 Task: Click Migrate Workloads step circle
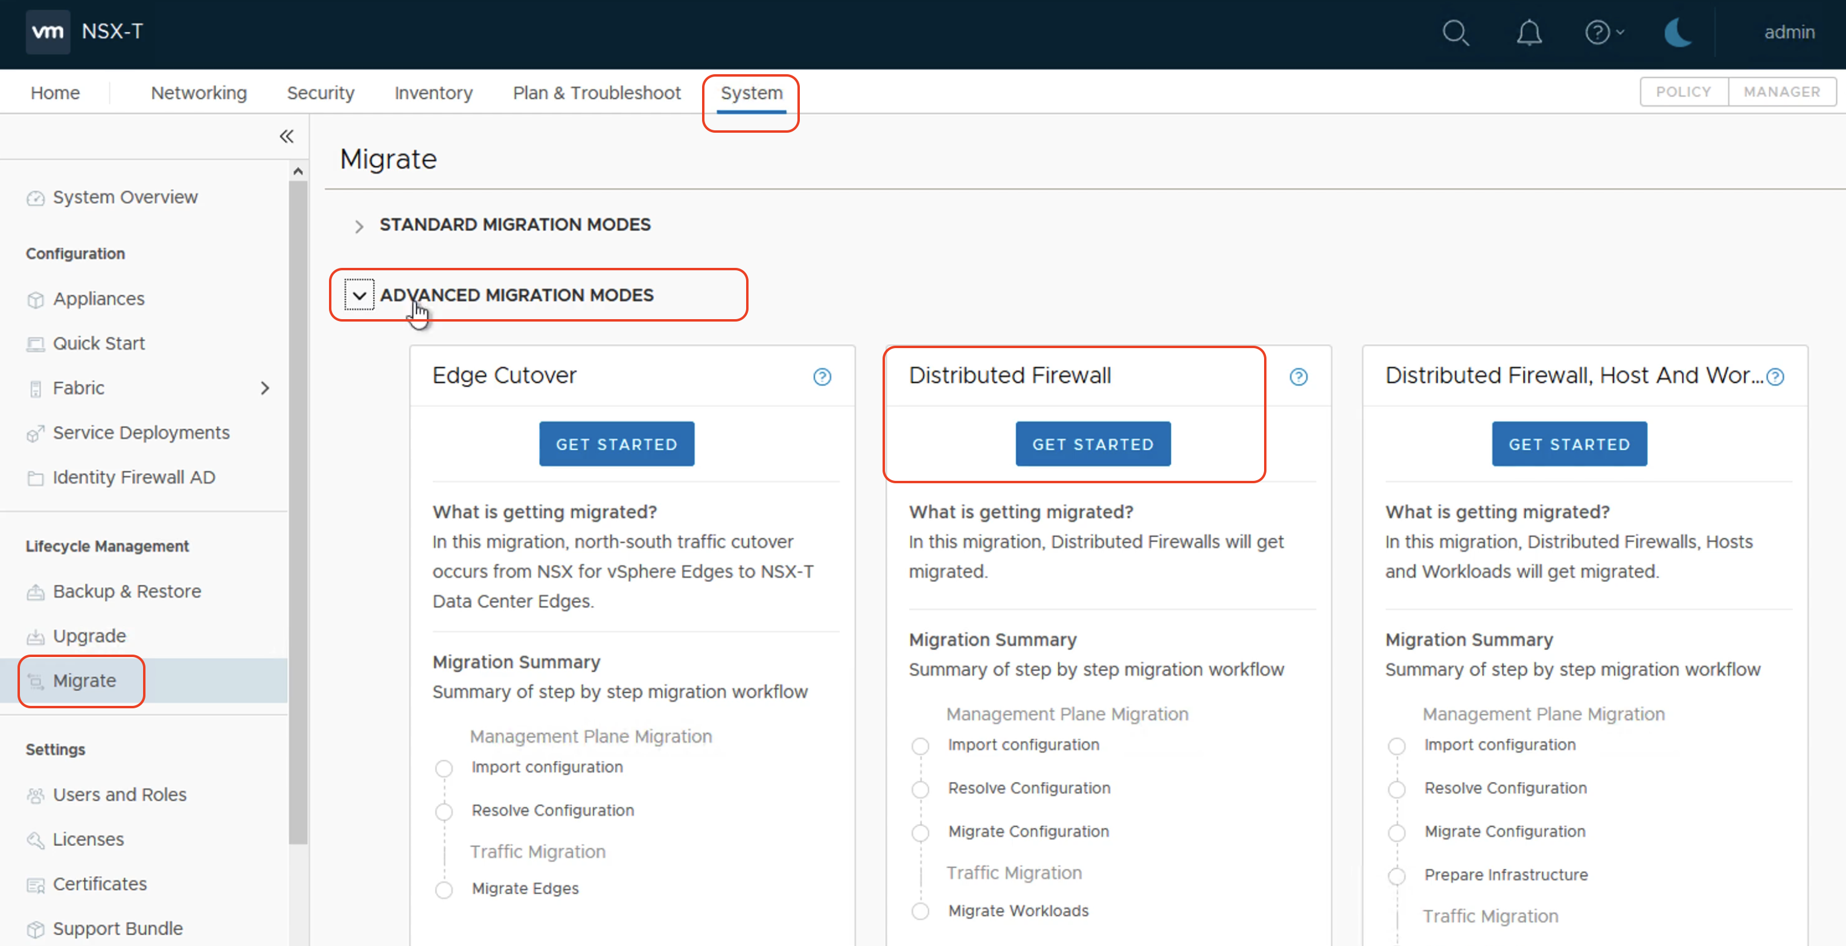pyautogui.click(x=920, y=912)
